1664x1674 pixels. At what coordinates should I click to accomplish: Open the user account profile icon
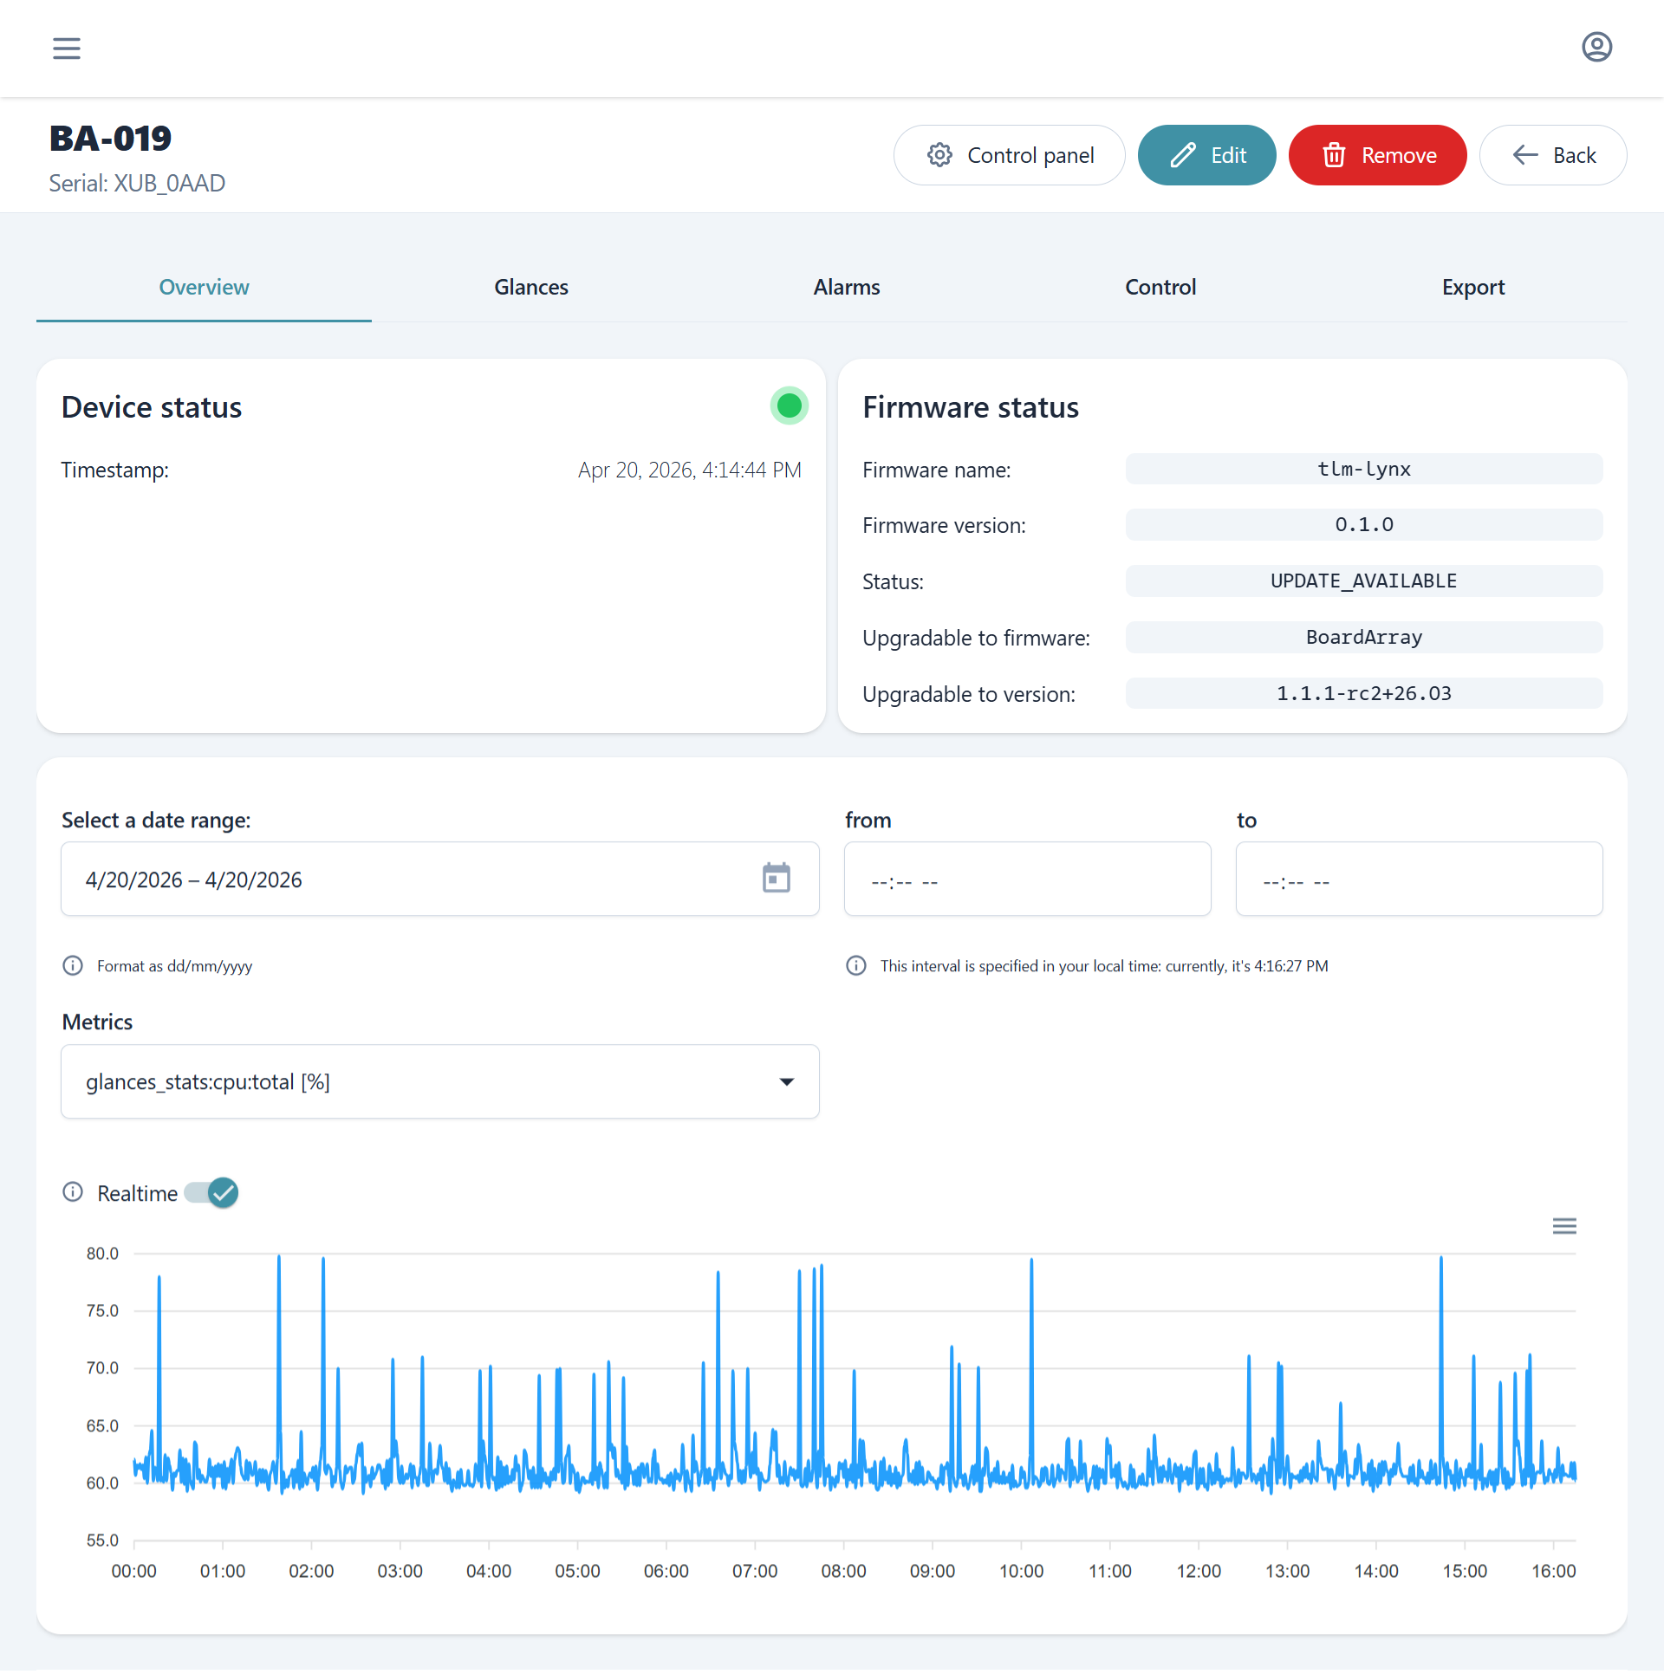1596,47
